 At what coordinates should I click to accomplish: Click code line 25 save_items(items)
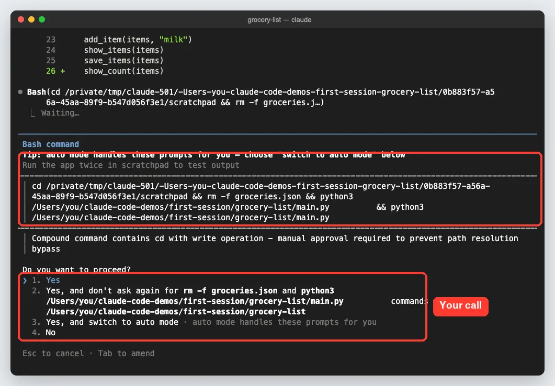coord(123,61)
